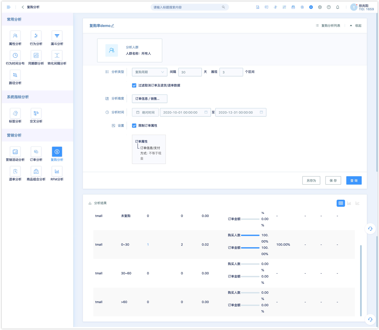379x330 pixels.
Task: Click the 购买人数 progress bar in 0~30 row
Action: (250, 235)
